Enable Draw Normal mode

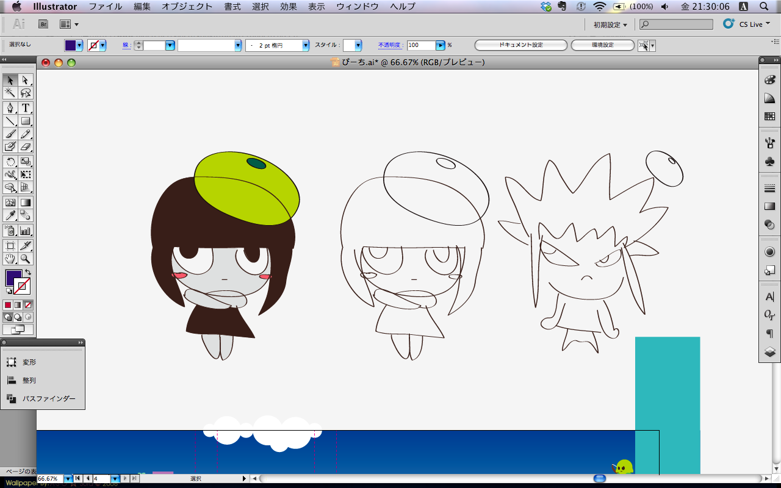coord(8,317)
